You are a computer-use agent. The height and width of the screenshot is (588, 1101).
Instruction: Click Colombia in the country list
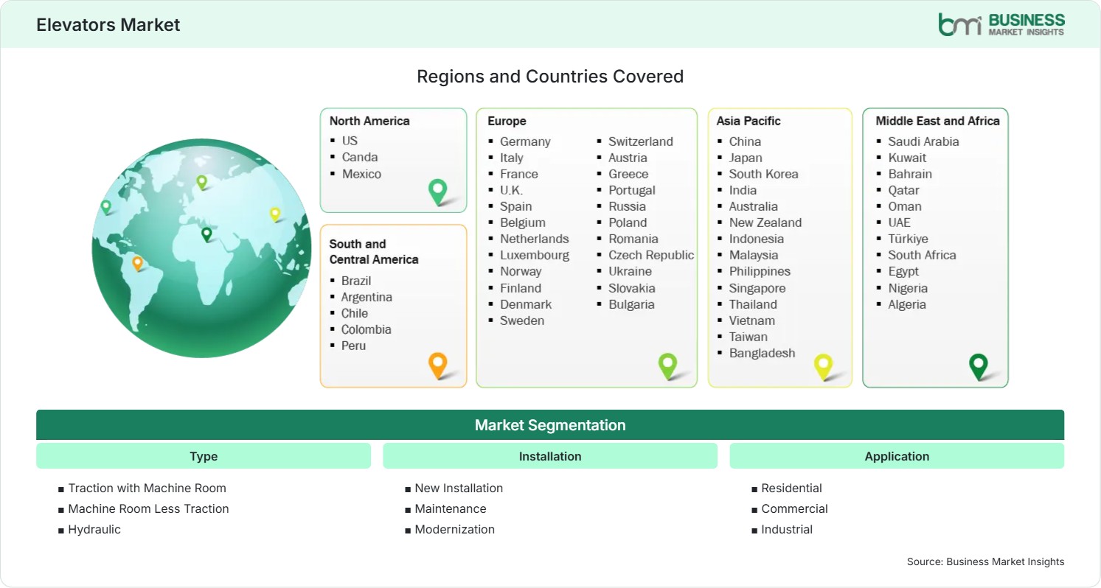pyautogui.click(x=367, y=329)
